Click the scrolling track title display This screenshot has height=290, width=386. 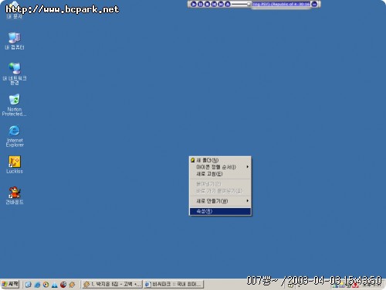click(281, 4)
